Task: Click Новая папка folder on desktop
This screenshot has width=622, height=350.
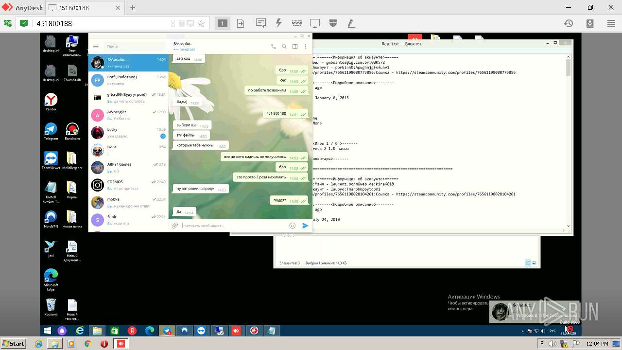Action: click(72, 219)
